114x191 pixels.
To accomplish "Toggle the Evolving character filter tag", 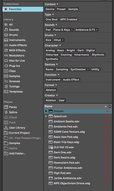I will pyautogui.click(x=66, y=55).
